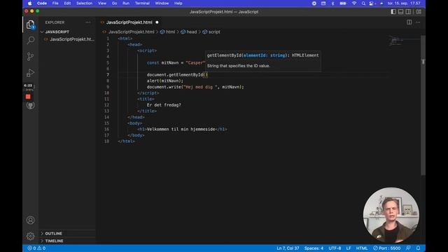Open the Search view in the activity bar
448x252 pixels.
pos(30,41)
